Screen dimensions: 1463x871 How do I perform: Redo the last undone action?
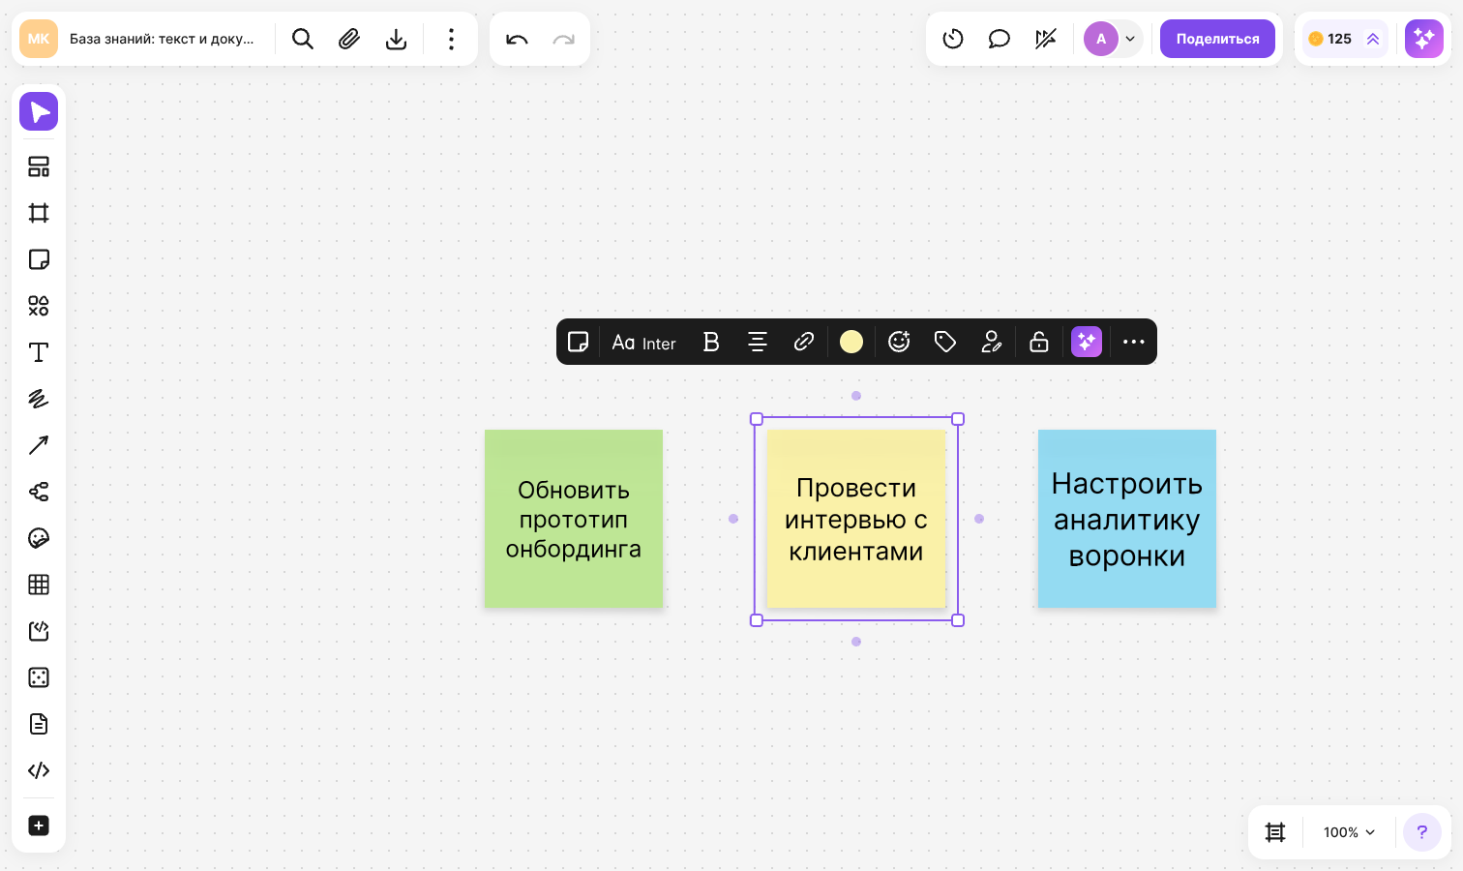click(x=563, y=39)
